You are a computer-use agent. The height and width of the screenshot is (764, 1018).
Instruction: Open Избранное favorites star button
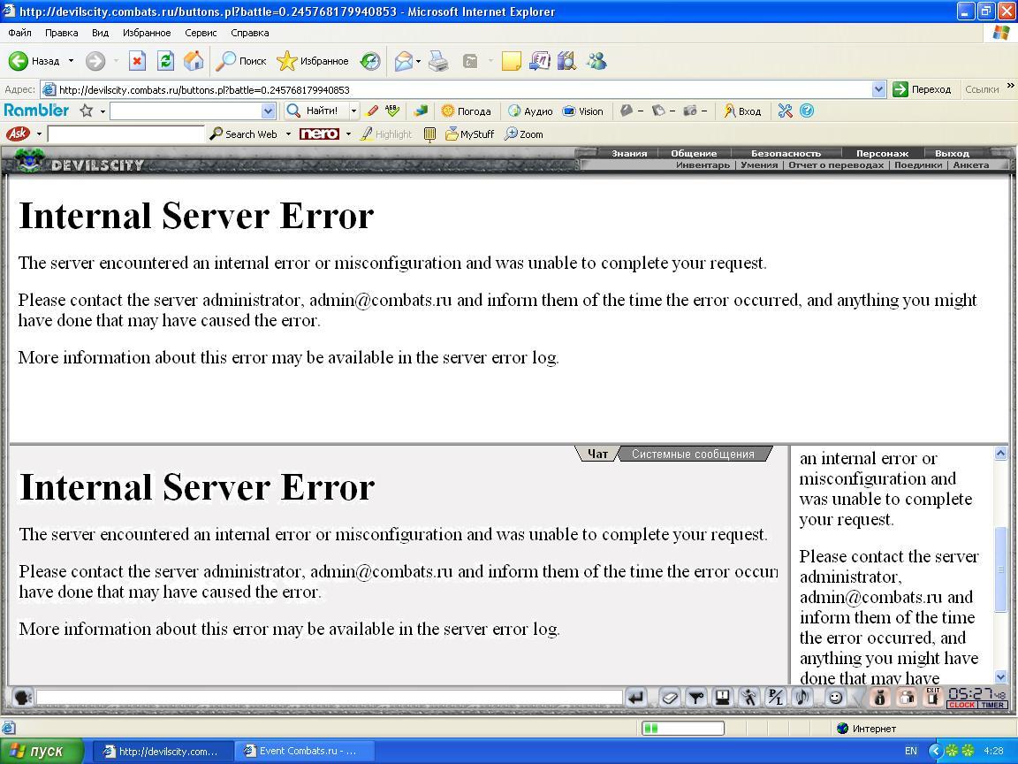click(x=312, y=61)
